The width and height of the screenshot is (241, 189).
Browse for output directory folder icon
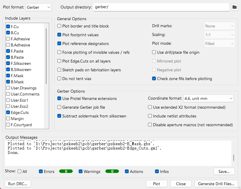point(234,7)
